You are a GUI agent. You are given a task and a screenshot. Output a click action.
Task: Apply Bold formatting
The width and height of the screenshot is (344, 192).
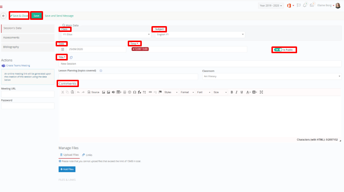232,92
